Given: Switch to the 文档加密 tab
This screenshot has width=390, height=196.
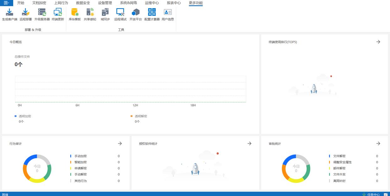Looking at the screenshot, I should point(39,3).
